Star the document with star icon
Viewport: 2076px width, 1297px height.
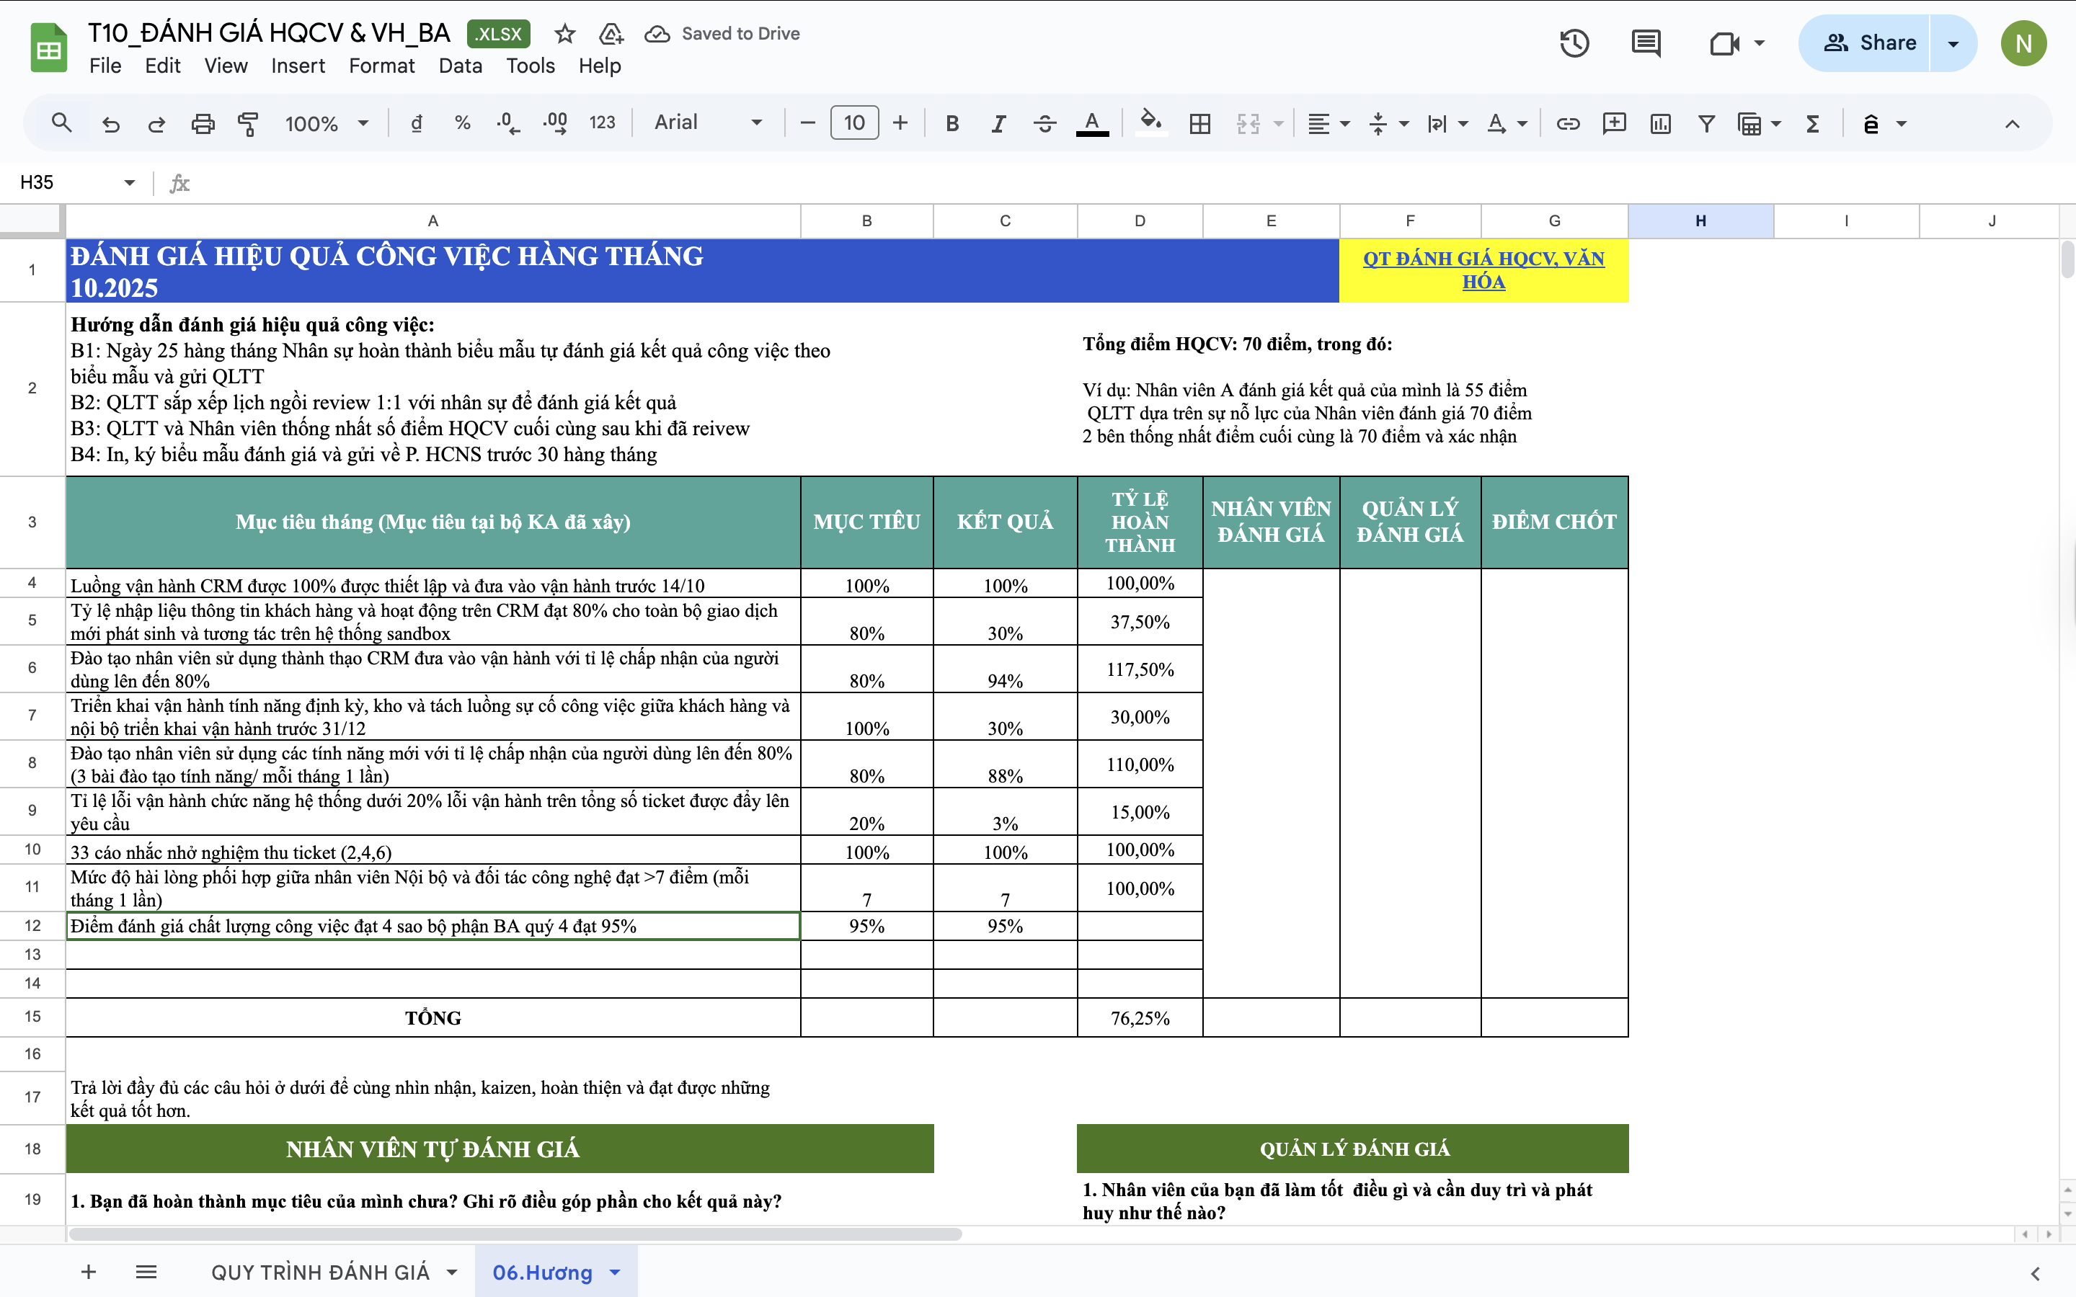[x=564, y=35]
